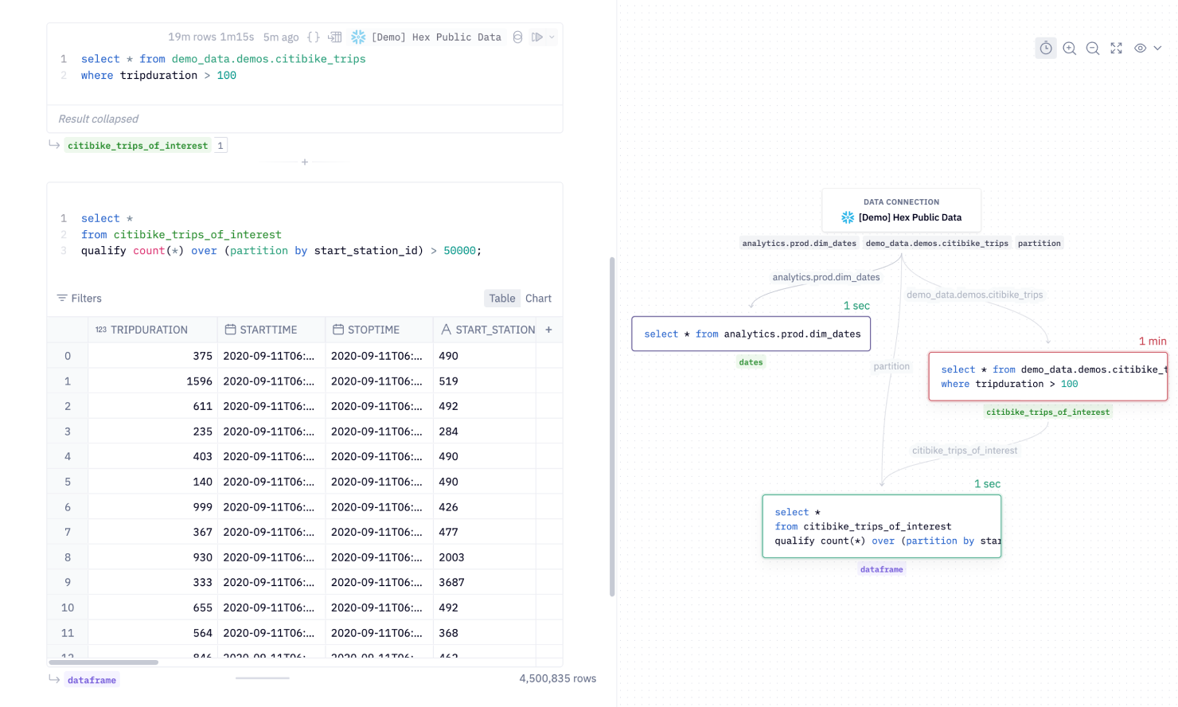Image resolution: width=1178 pixels, height=707 pixels.
Task: Click the citibike_trips_of_interest output variable badge
Action: (x=137, y=145)
